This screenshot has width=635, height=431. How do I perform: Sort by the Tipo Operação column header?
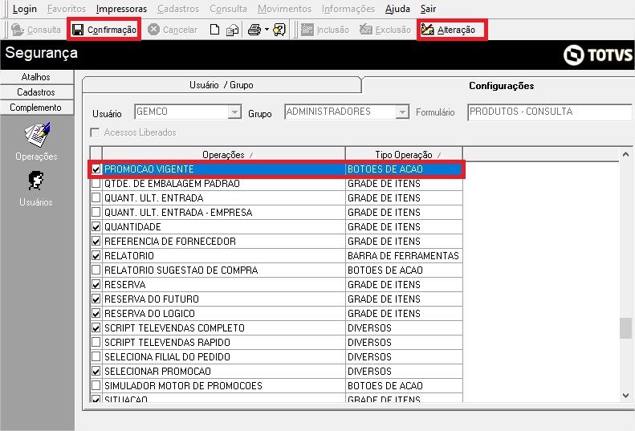[404, 154]
